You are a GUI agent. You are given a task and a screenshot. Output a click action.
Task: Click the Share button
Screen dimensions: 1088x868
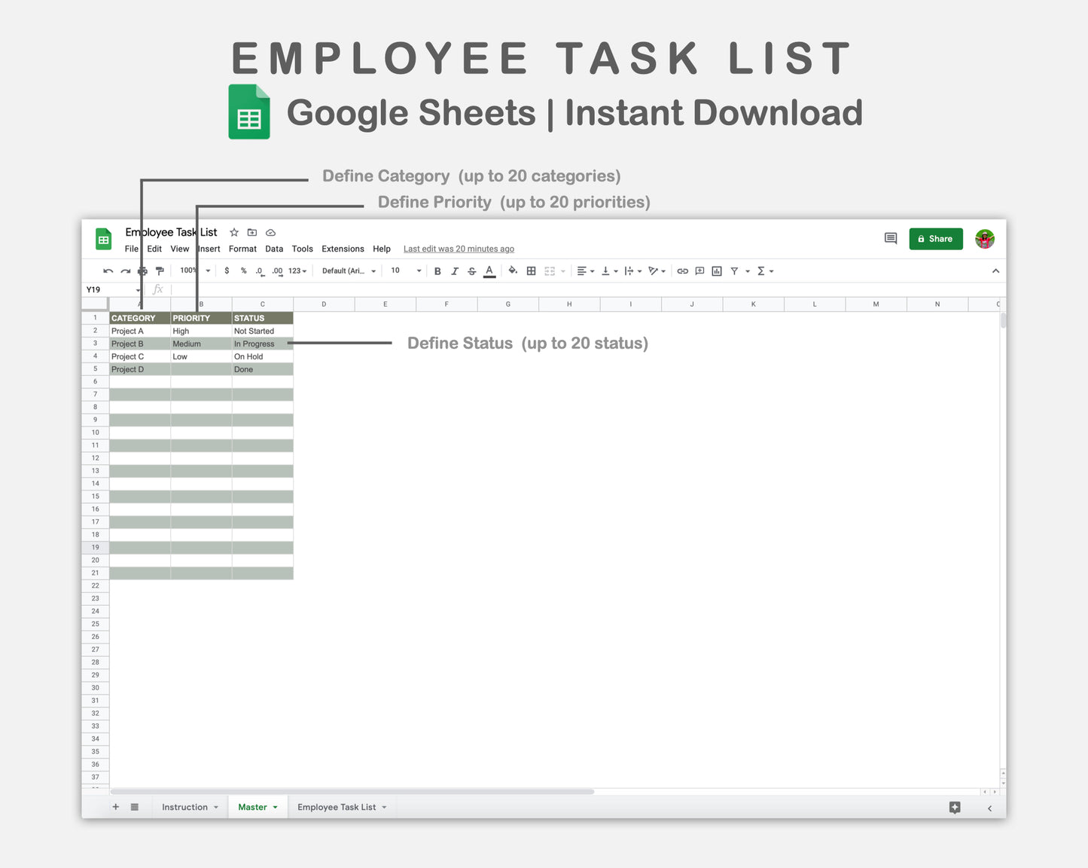935,239
